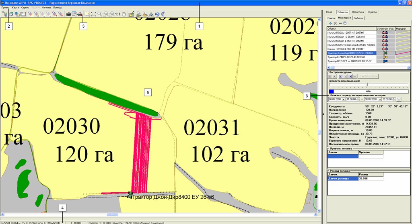Image resolution: width=412 pixels, height=224 pixels.
Task: Click the Скорость проигрывания slider handle
Action: [x=367, y=84]
